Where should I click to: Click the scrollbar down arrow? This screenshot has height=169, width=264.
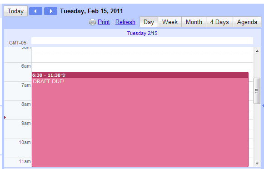257,163
